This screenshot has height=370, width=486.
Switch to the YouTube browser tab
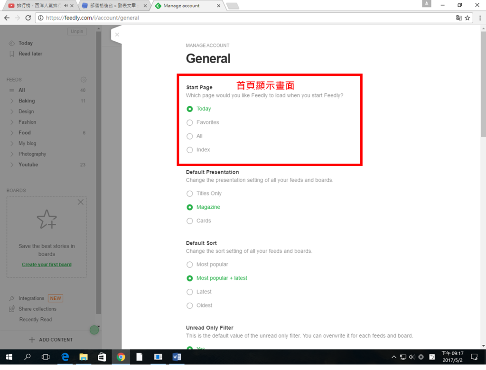39,6
